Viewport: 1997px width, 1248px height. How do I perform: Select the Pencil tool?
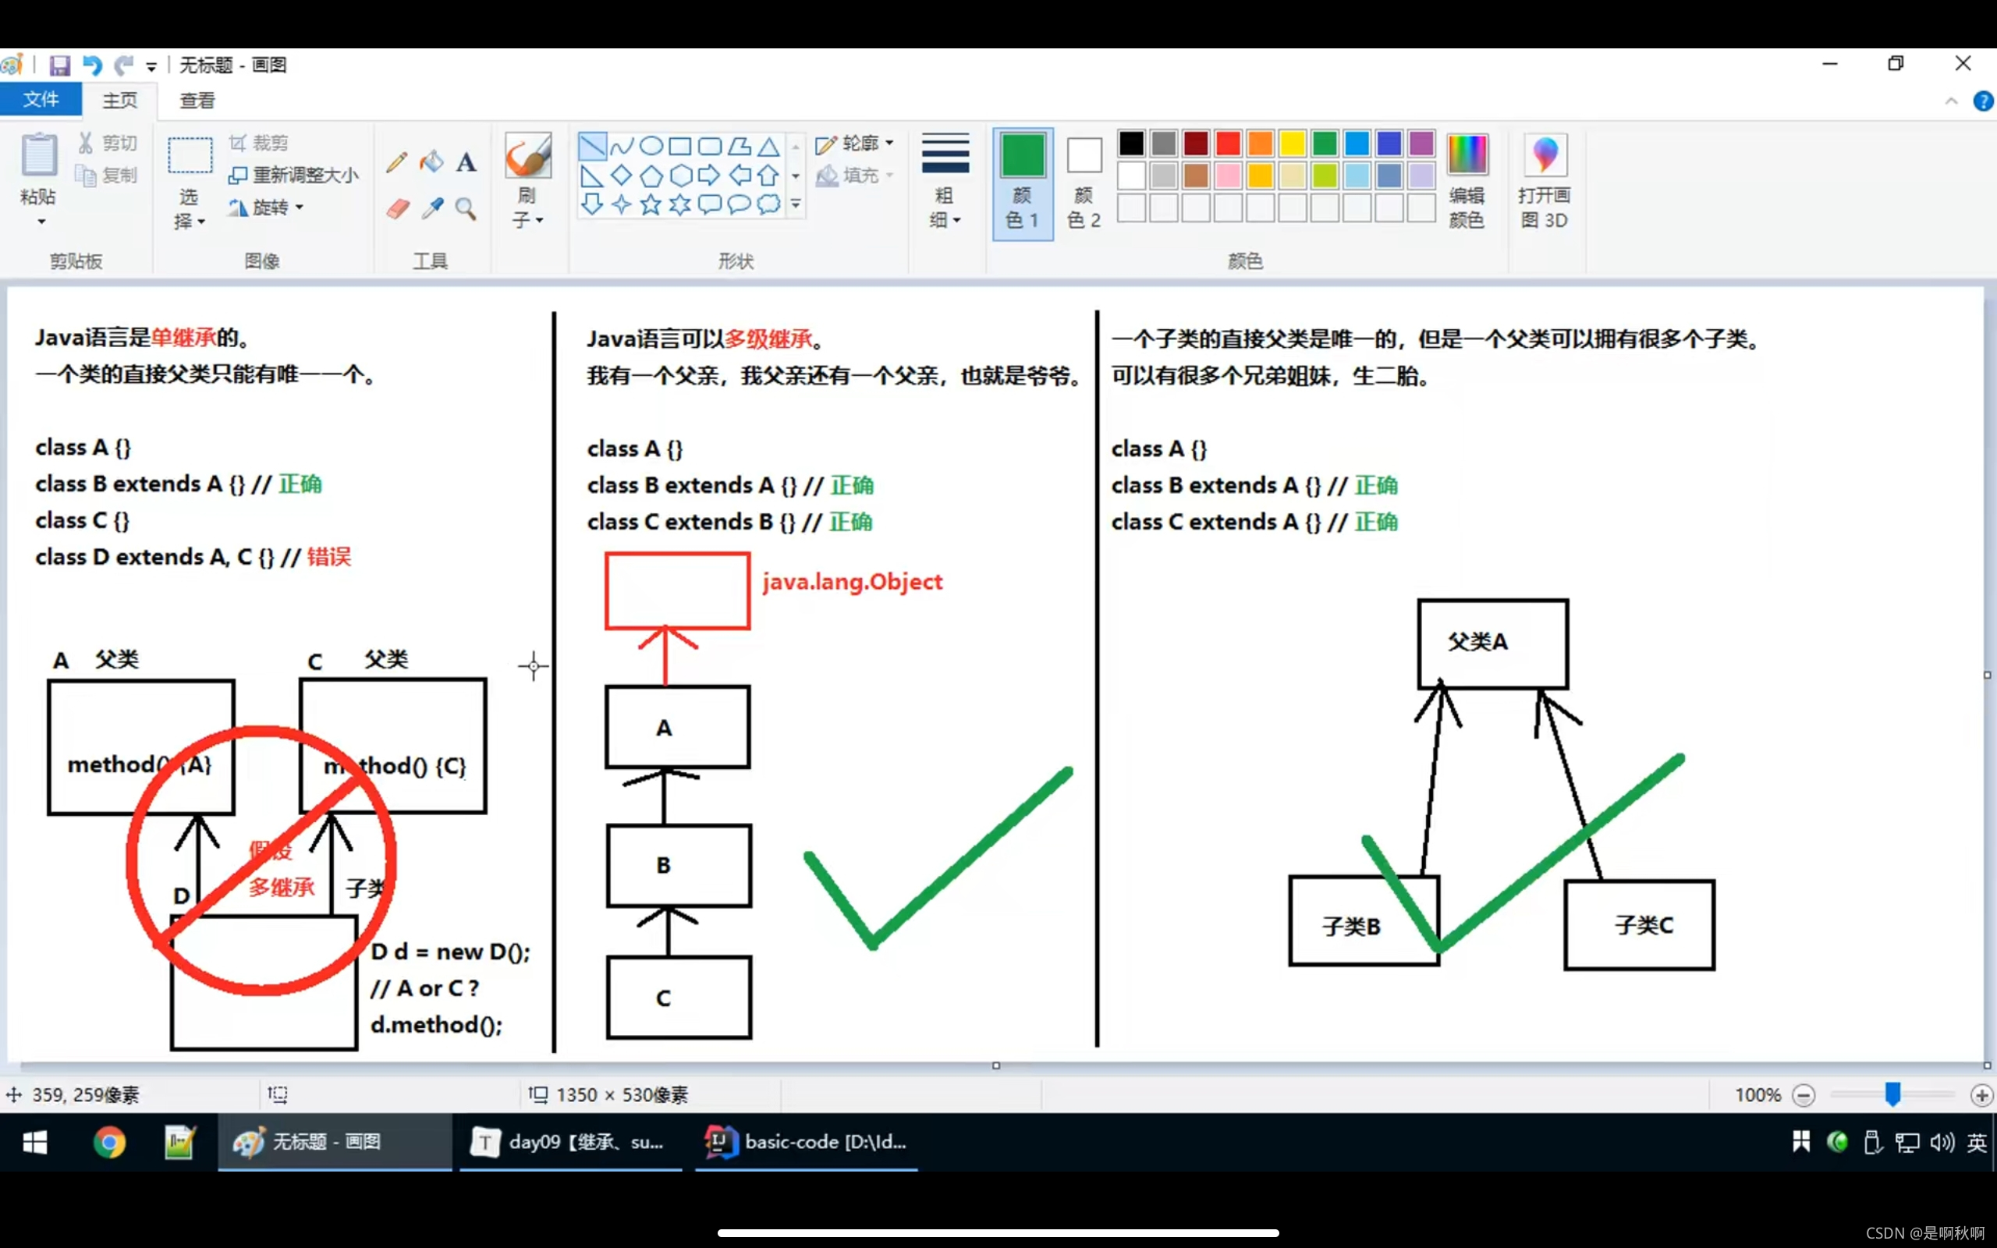(397, 161)
